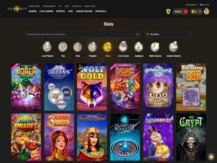Click the search magnifier icon
This screenshot has height=163, width=217.
pos(138,34)
